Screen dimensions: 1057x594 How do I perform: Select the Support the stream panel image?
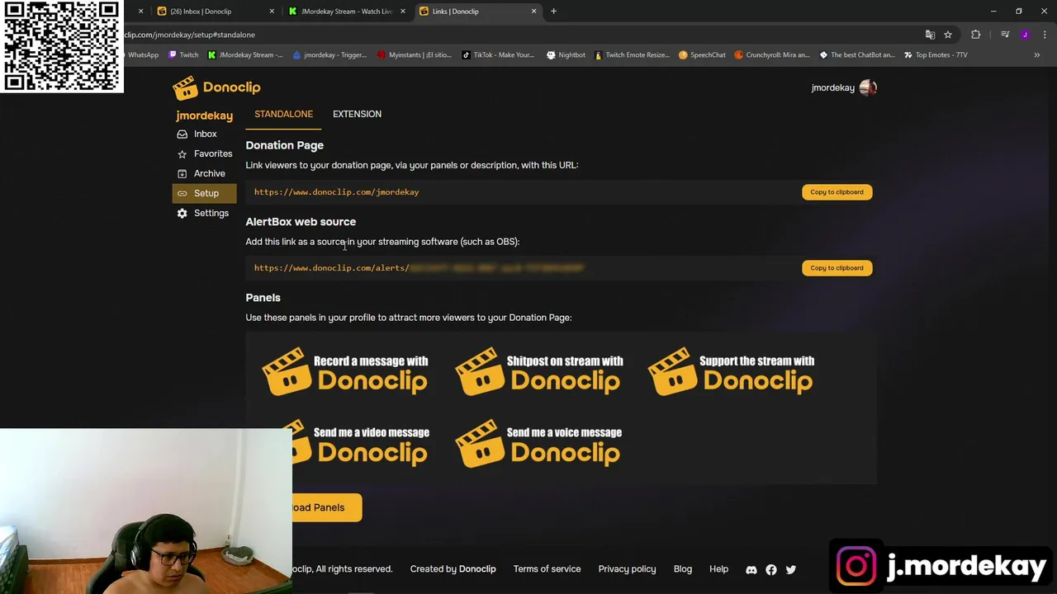tap(731, 372)
